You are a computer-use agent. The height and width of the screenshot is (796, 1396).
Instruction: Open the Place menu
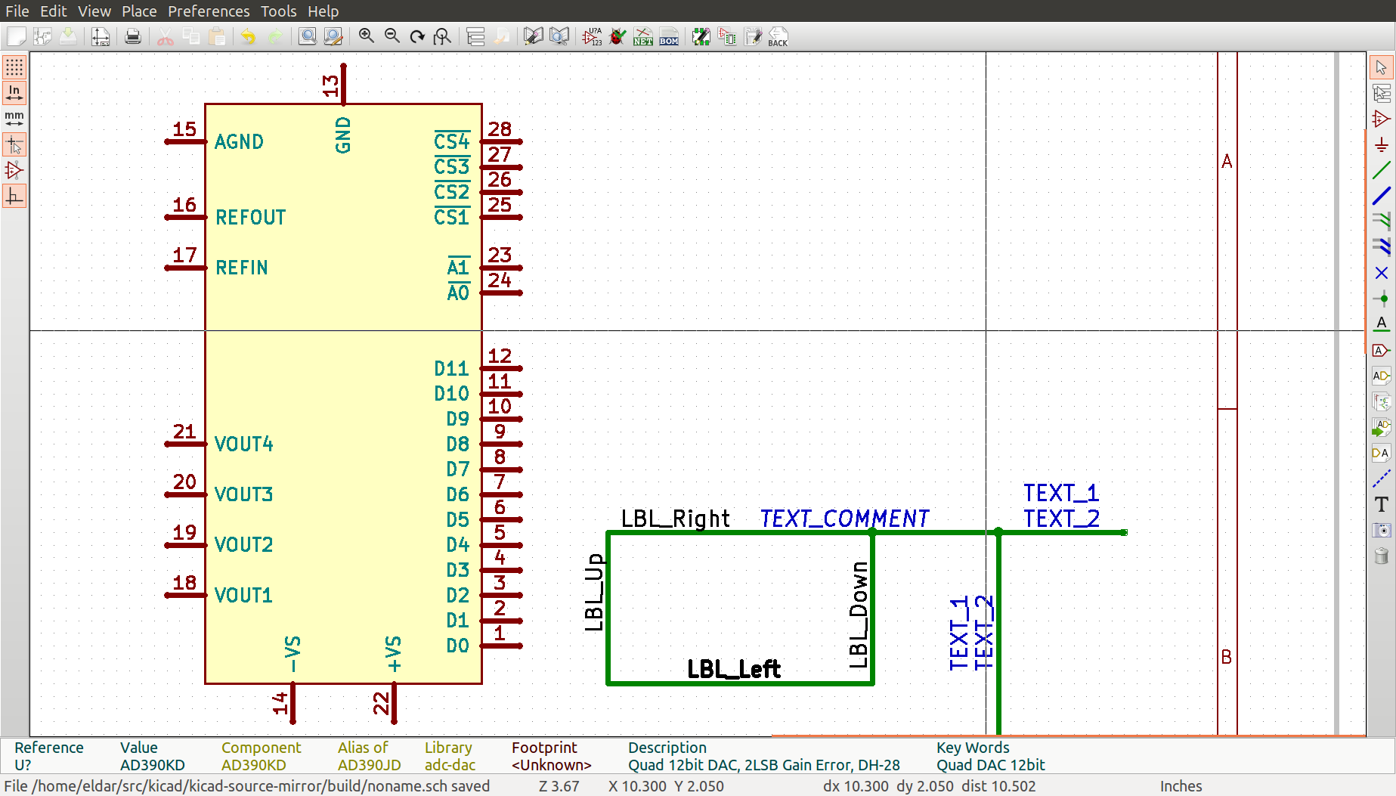point(139,11)
